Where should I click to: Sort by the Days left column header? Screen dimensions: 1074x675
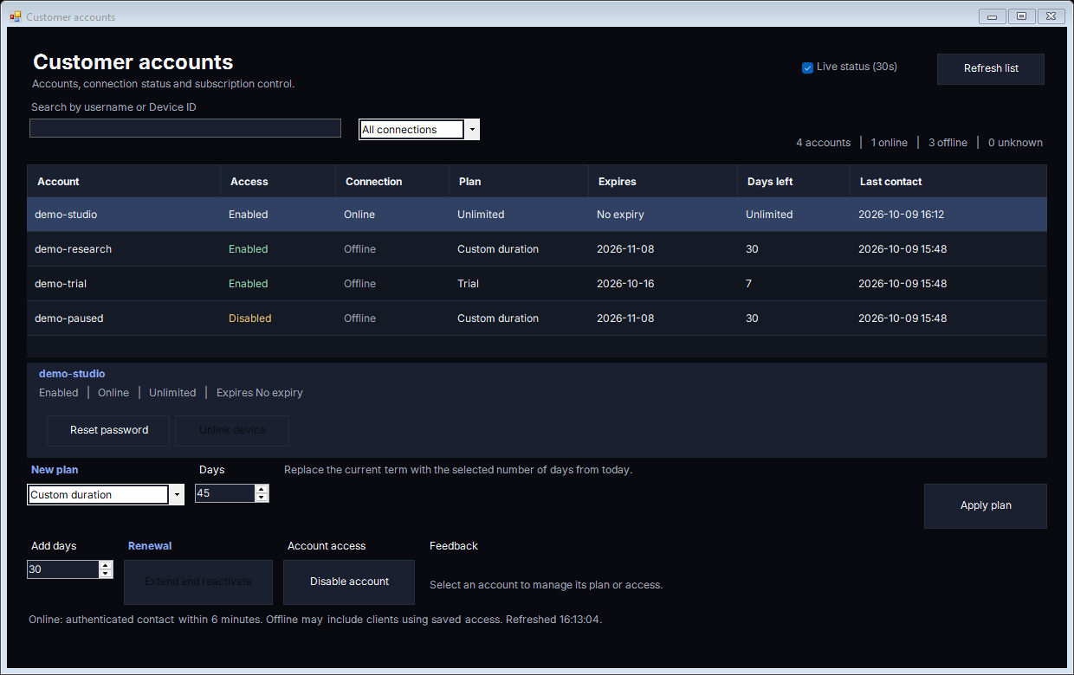[x=794, y=182]
